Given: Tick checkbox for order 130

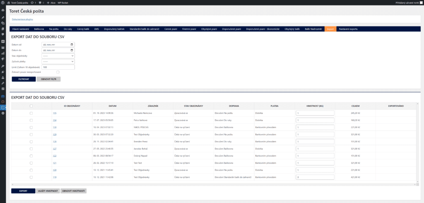Looking at the screenshot, I should [x=31, y=127].
